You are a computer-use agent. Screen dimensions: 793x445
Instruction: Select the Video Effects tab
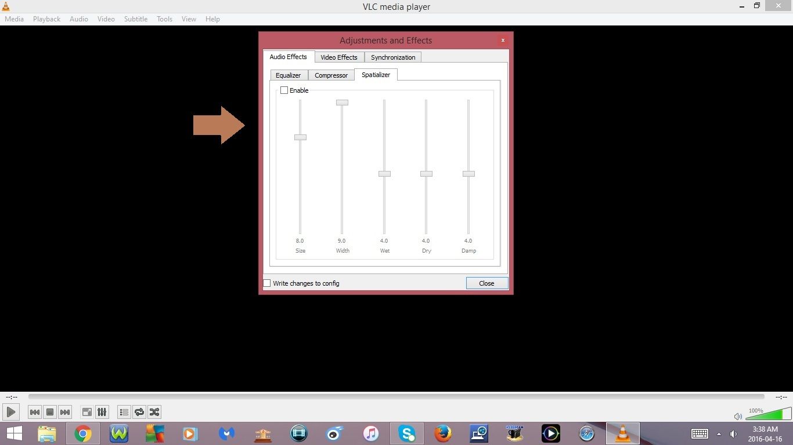339,57
